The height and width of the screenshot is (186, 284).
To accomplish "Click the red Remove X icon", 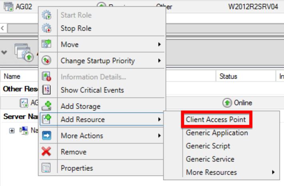I will 47,152.
